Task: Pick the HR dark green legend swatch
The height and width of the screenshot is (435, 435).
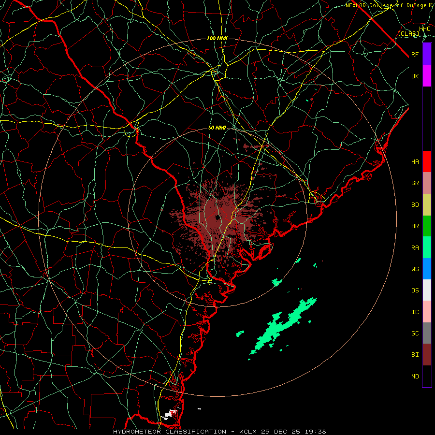Action: tap(427, 226)
